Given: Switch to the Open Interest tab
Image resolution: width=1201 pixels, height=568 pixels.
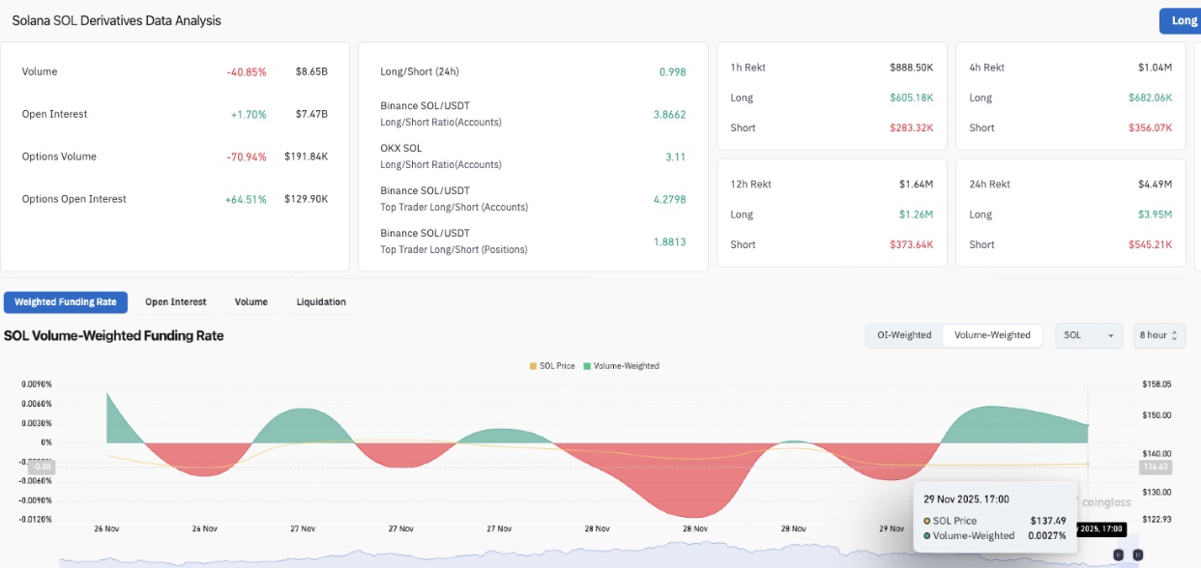Looking at the screenshot, I should tap(175, 302).
